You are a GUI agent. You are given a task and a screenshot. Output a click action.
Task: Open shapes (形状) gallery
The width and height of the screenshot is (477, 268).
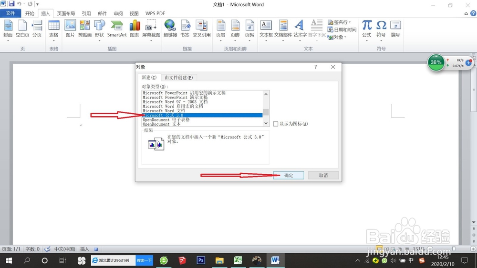click(99, 30)
